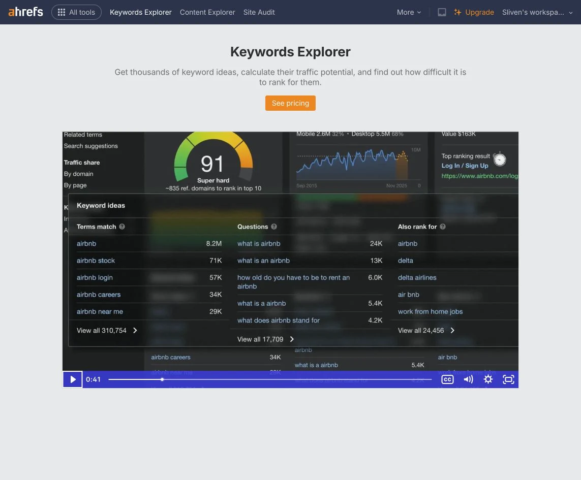Go to Content Explorer
Screen dimensions: 581x480
click(207, 12)
